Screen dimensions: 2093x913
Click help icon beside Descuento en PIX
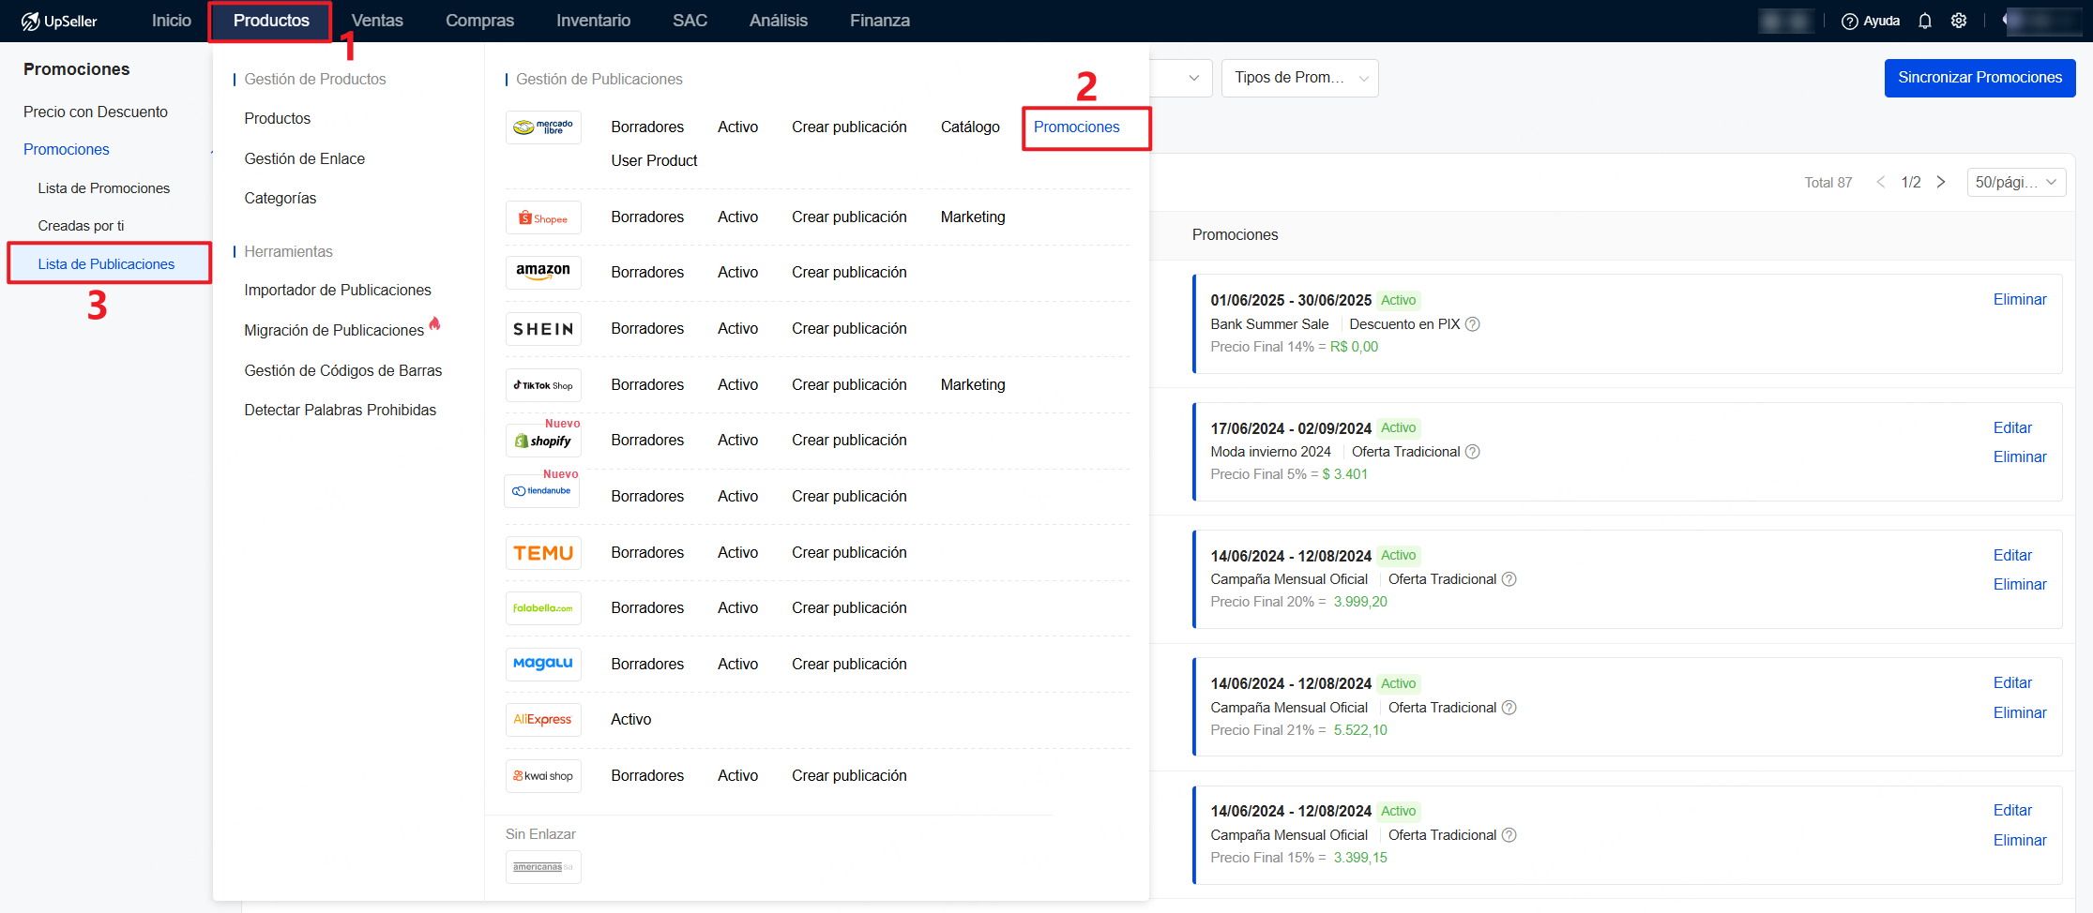tap(1473, 324)
